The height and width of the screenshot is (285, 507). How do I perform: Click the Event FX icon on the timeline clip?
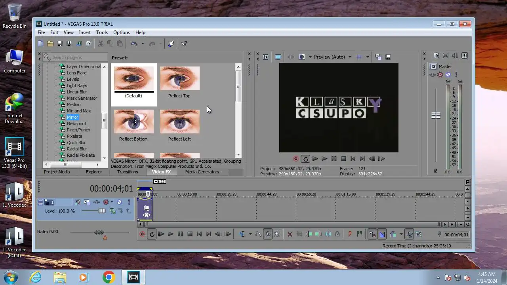point(147,215)
